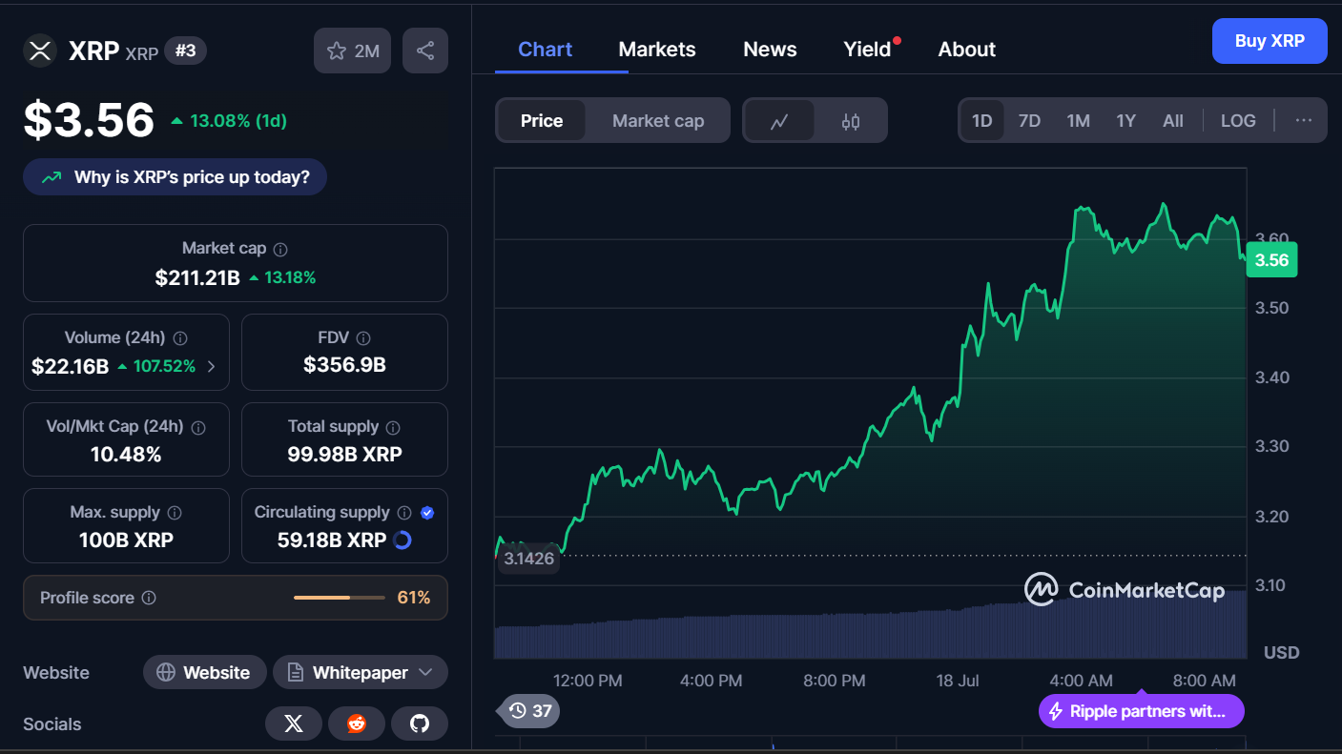
Task: Select 1D time range
Action: coord(982,121)
